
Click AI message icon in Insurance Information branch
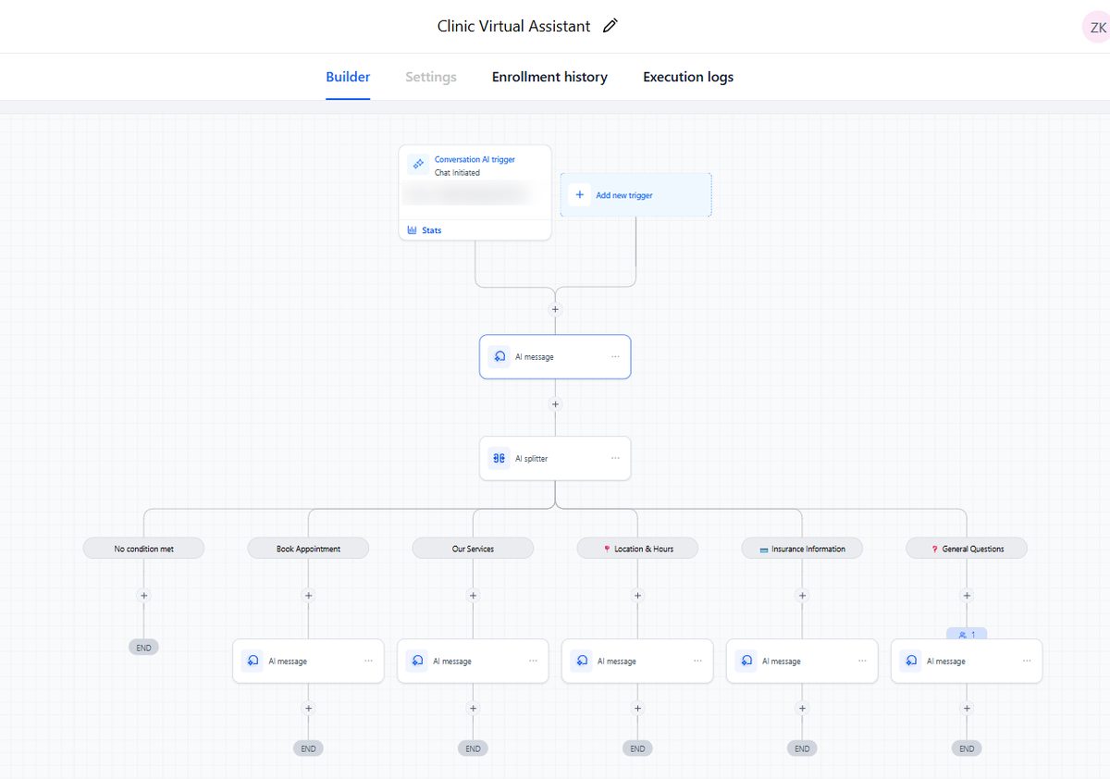tap(746, 662)
